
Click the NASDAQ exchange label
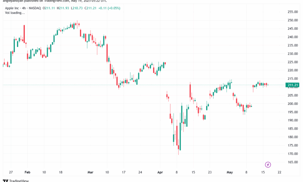click(x=35, y=8)
